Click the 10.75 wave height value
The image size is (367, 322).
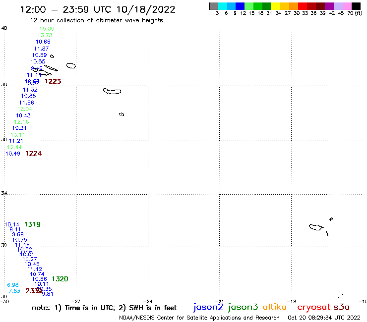click(20, 240)
